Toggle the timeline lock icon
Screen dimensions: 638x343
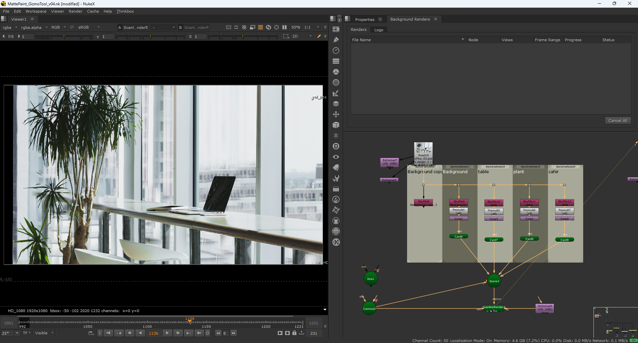click(x=294, y=333)
